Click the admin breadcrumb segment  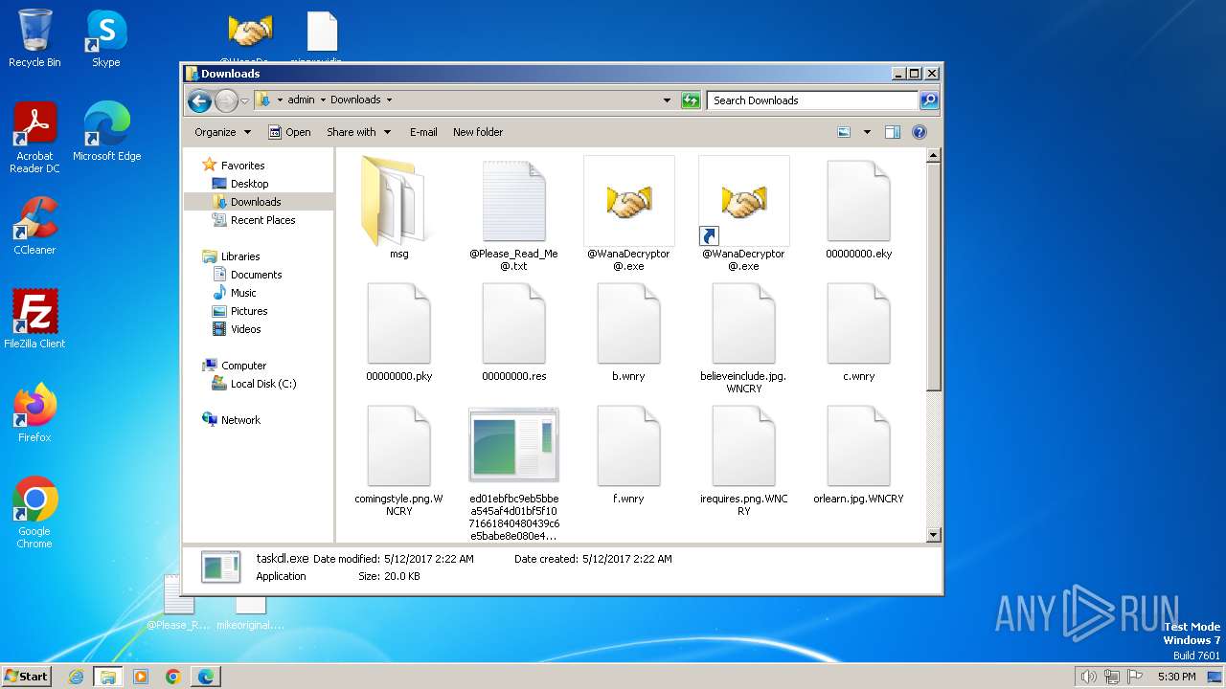301,100
